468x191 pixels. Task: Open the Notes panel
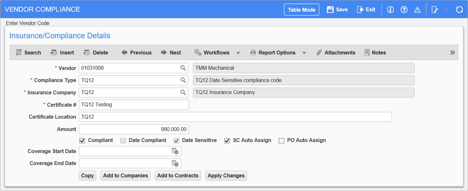(375, 52)
